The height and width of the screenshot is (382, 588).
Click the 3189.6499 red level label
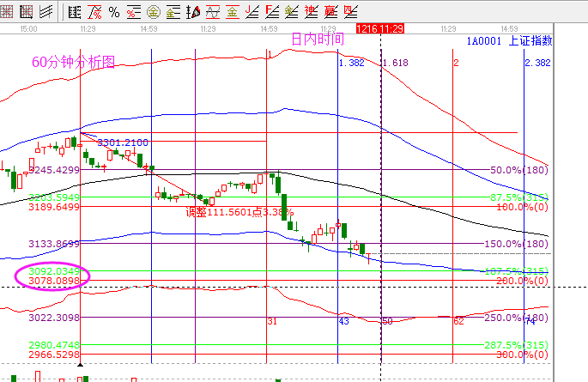(x=54, y=207)
